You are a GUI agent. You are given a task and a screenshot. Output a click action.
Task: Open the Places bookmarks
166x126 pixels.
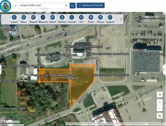point(100,19)
